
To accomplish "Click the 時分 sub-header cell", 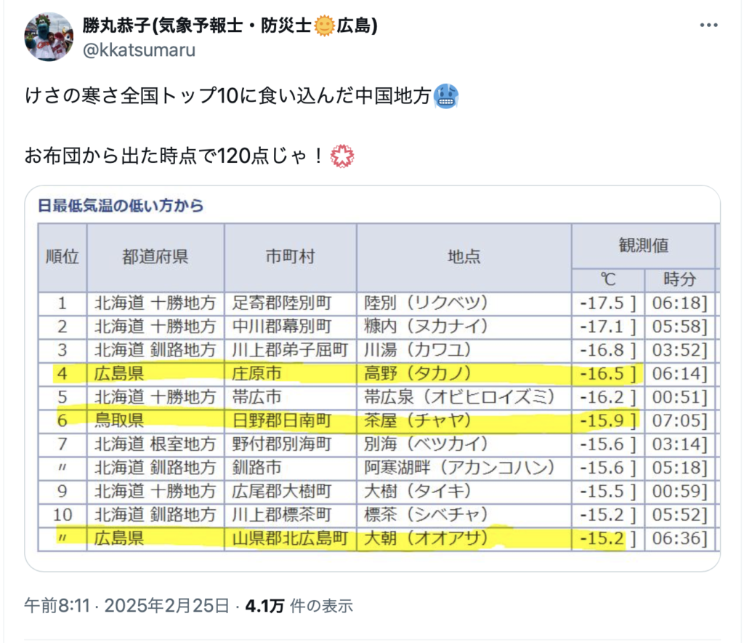I will pyautogui.click(x=679, y=279).
